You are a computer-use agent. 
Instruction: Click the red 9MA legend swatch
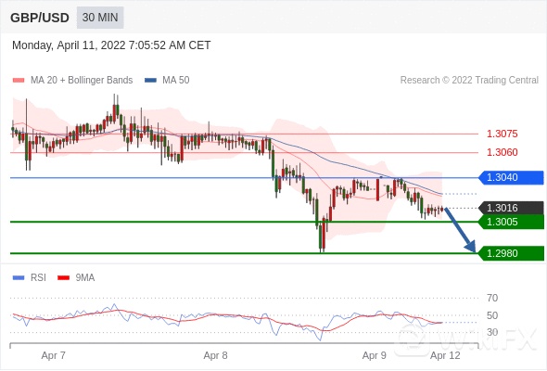pos(63,278)
